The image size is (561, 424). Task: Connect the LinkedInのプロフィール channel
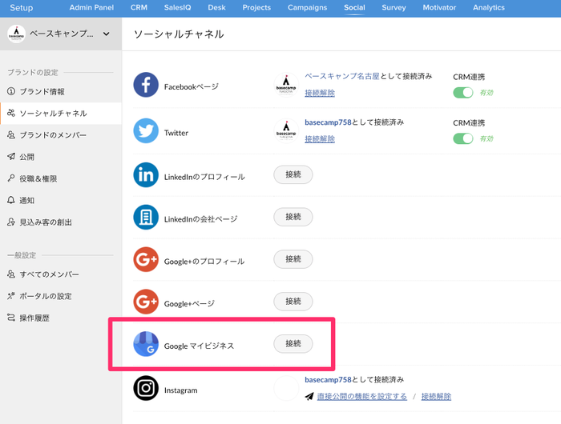pyautogui.click(x=293, y=174)
